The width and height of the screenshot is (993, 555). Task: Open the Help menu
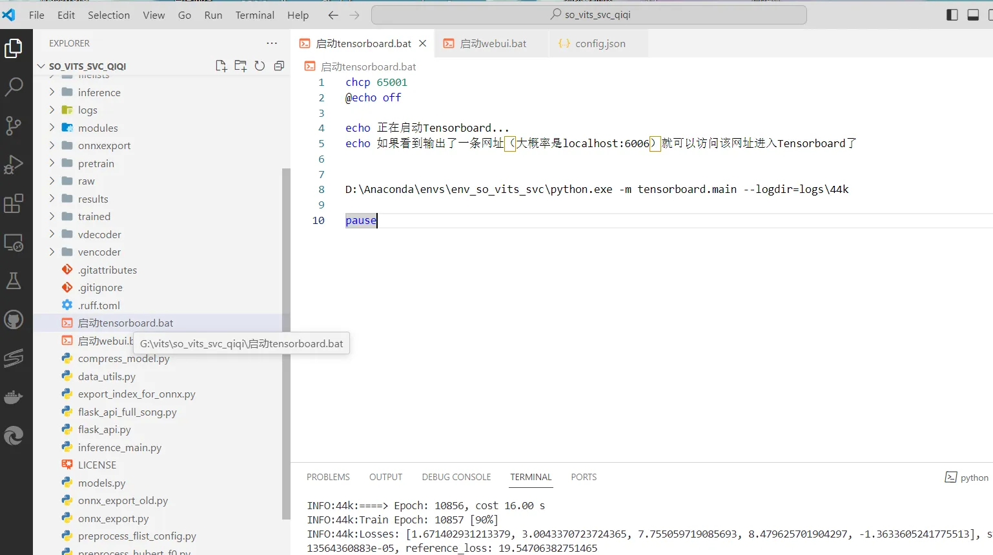tap(298, 15)
